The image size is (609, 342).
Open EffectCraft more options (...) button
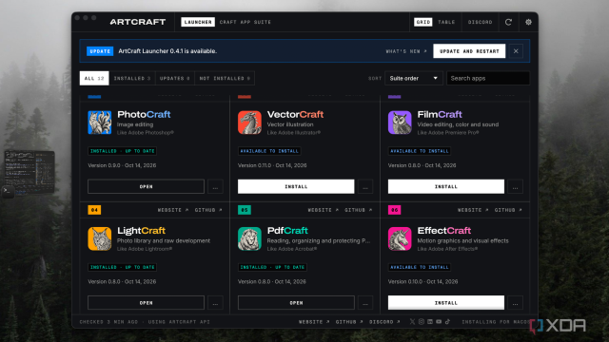click(x=515, y=303)
